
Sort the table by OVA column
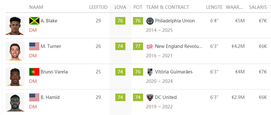pyautogui.click(x=120, y=7)
